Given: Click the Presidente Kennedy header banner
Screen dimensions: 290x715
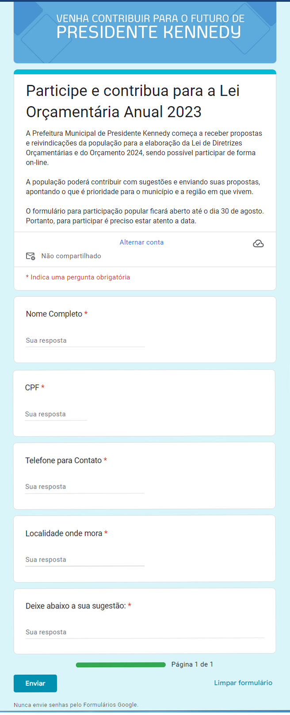Looking at the screenshot, I should [x=145, y=32].
